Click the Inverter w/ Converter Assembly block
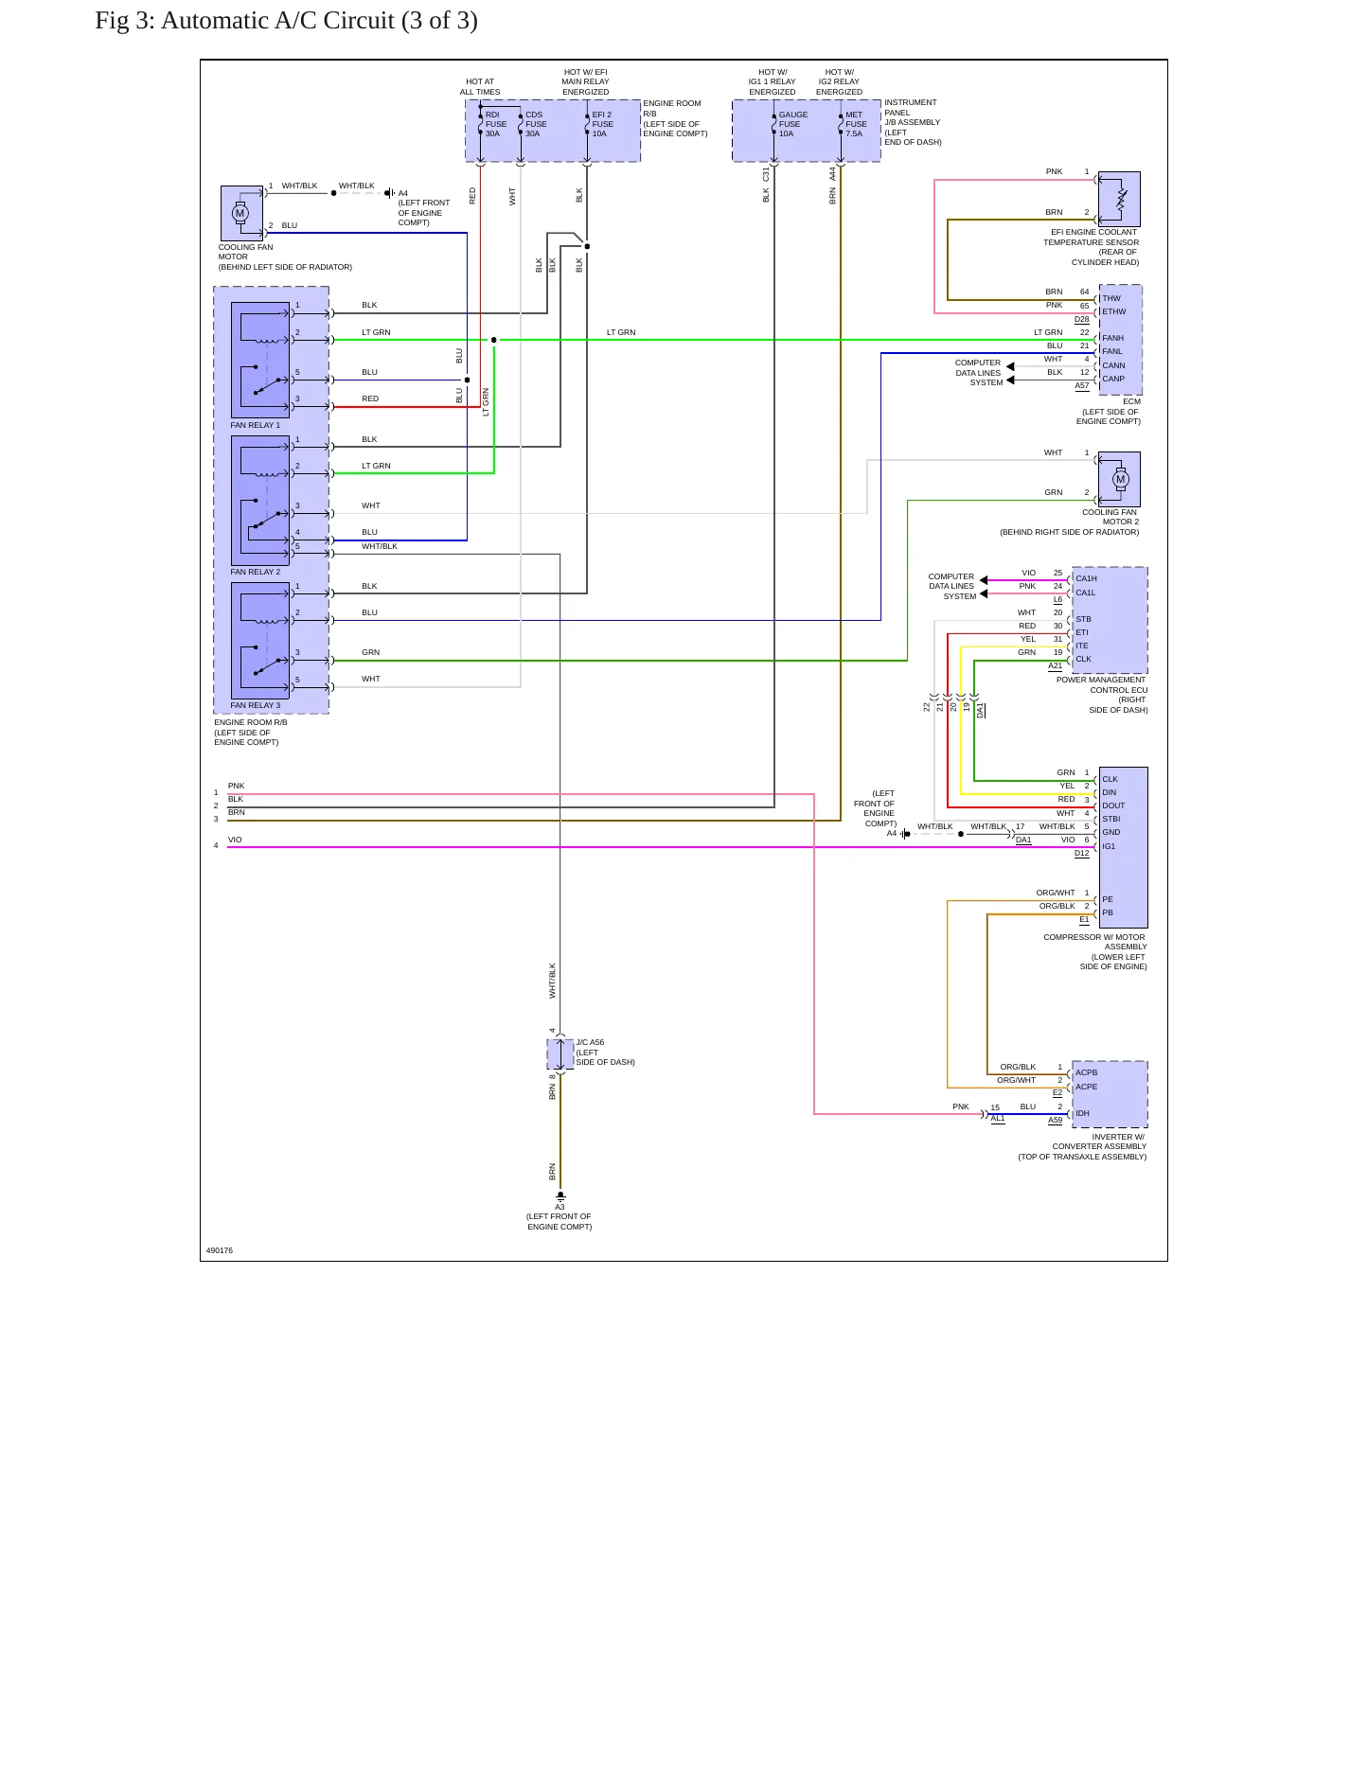Viewport: 1368px width, 1770px height. point(1110,1094)
